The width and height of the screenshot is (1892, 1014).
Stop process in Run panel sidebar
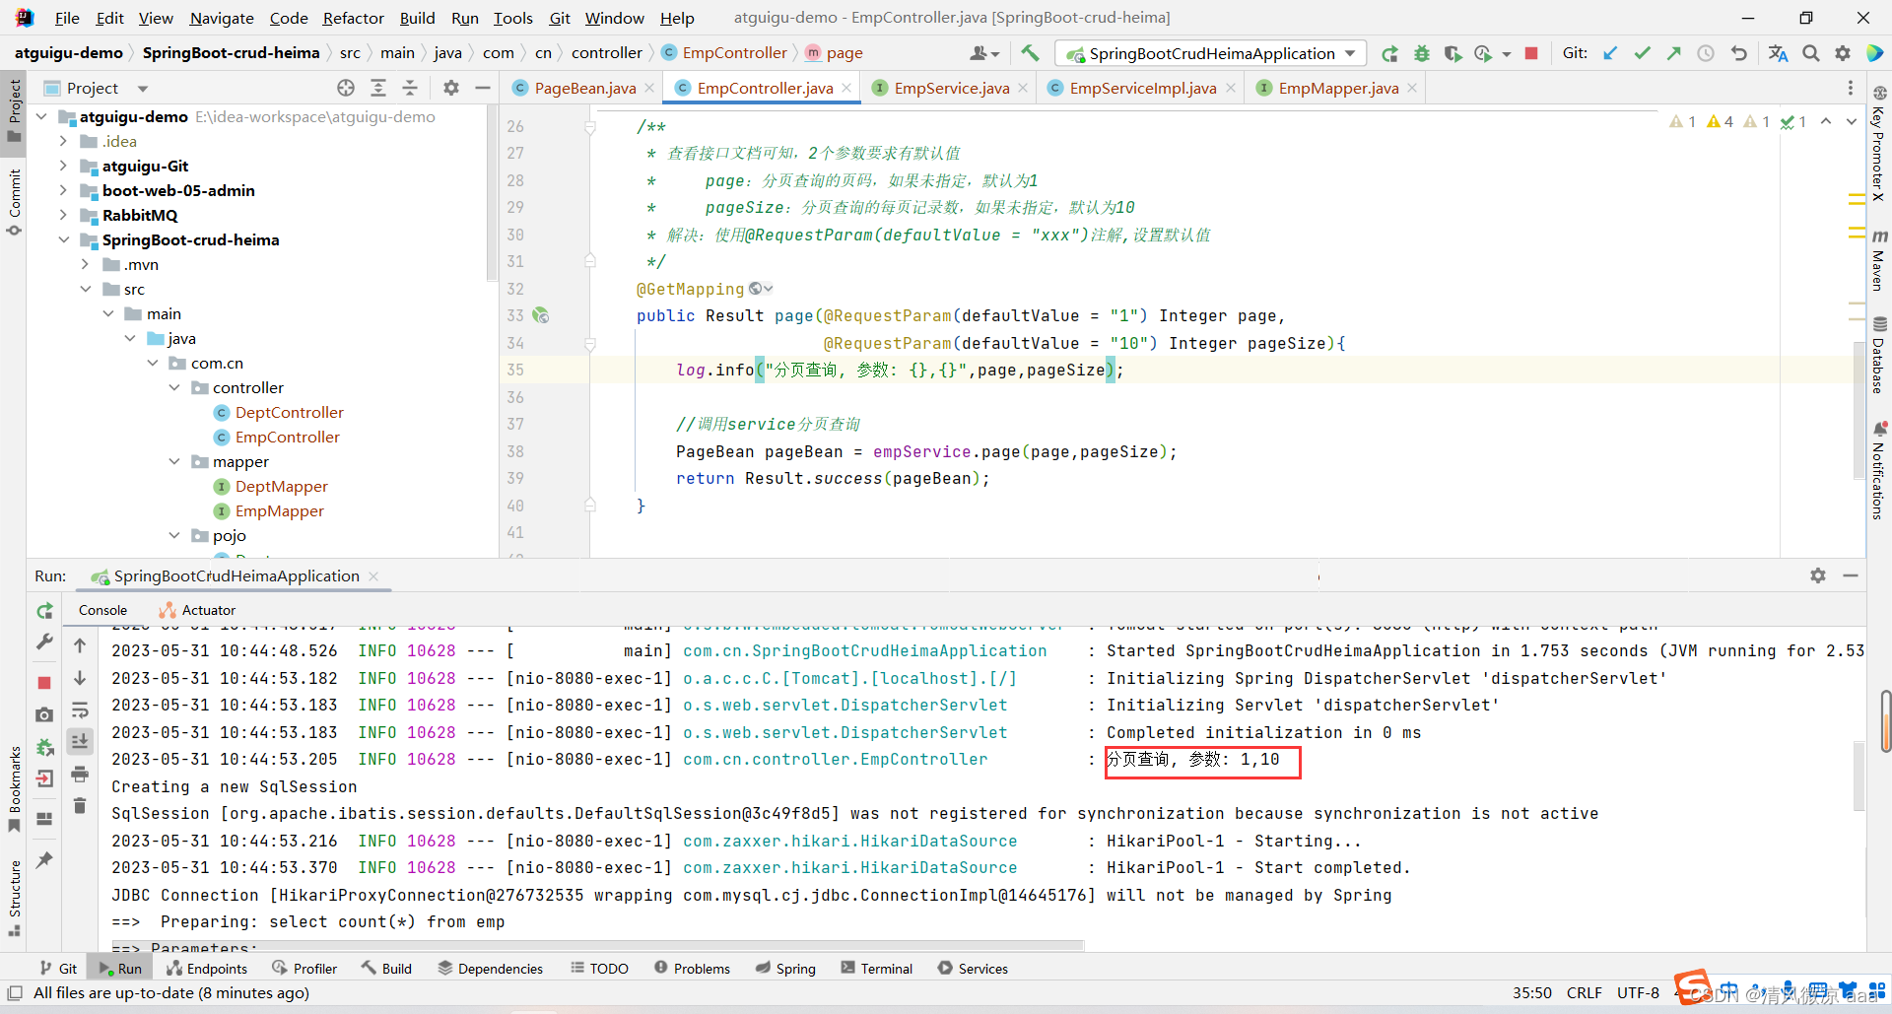coord(44,682)
